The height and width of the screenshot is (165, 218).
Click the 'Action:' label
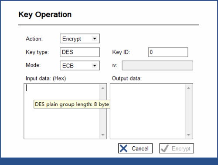click(34, 39)
